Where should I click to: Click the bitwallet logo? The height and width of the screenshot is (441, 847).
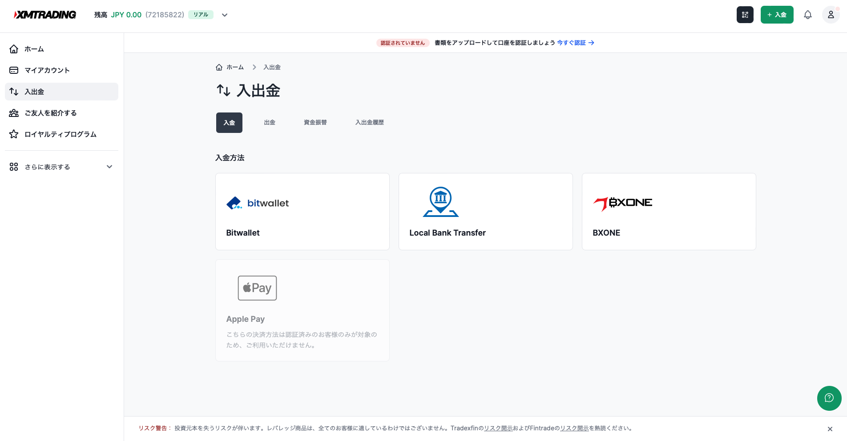coord(258,203)
